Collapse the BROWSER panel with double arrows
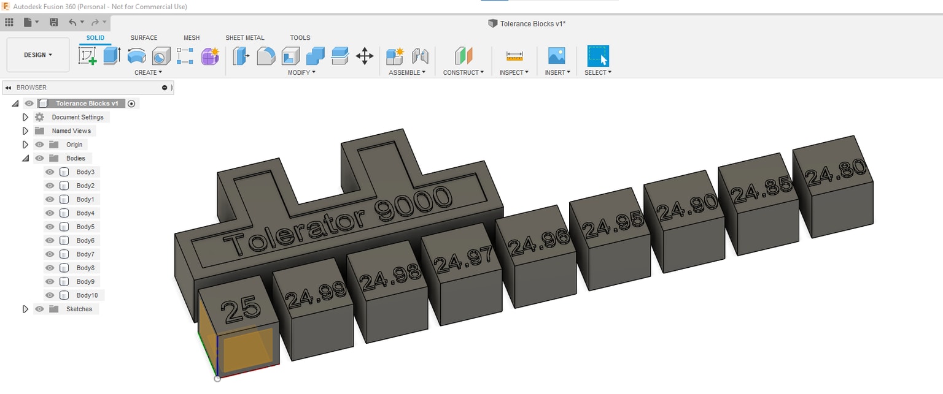This screenshot has height=394, width=943. click(9, 88)
